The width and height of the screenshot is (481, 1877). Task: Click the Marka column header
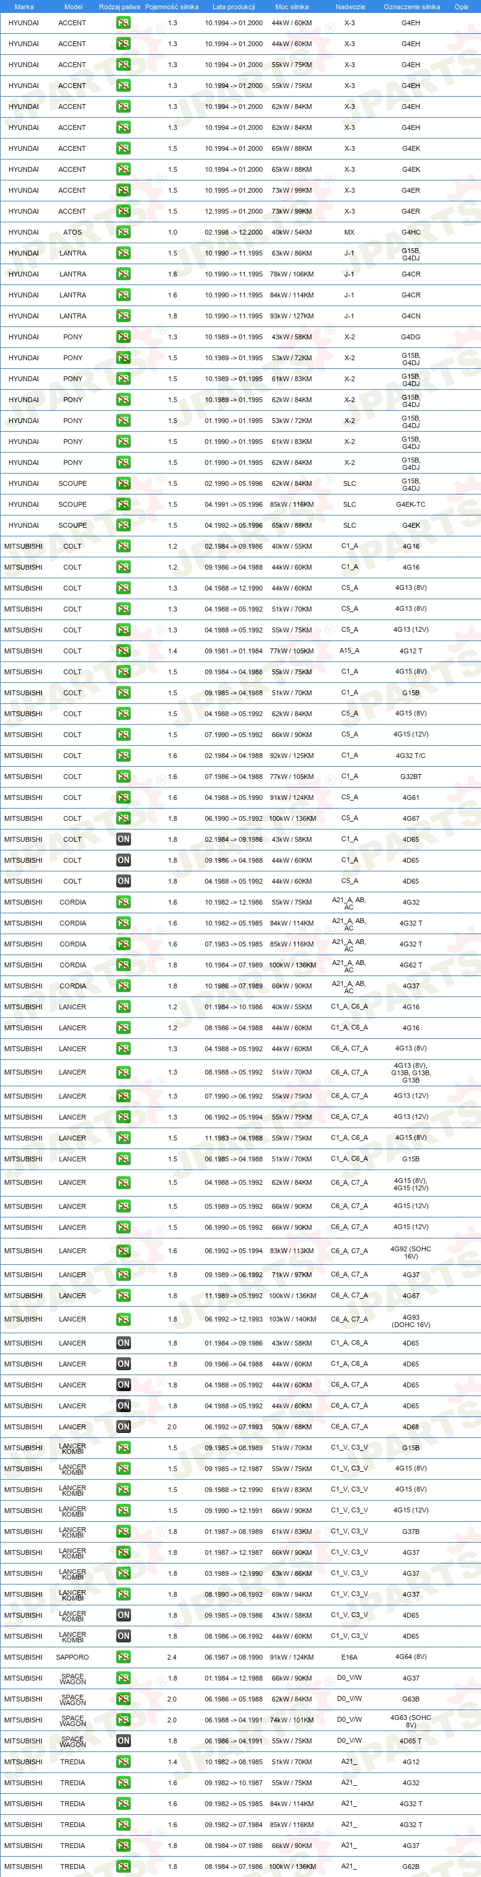pos(24,7)
